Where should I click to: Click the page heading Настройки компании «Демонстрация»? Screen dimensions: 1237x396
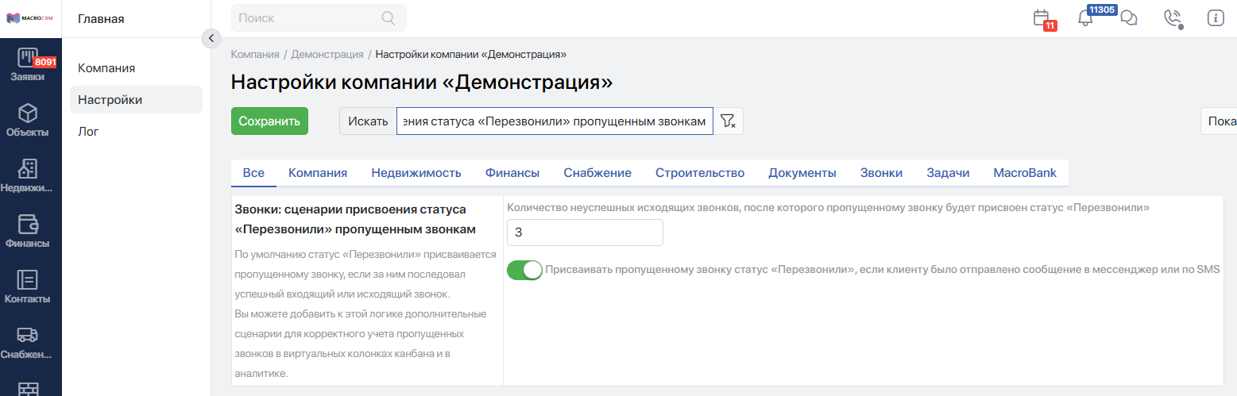[x=422, y=83]
